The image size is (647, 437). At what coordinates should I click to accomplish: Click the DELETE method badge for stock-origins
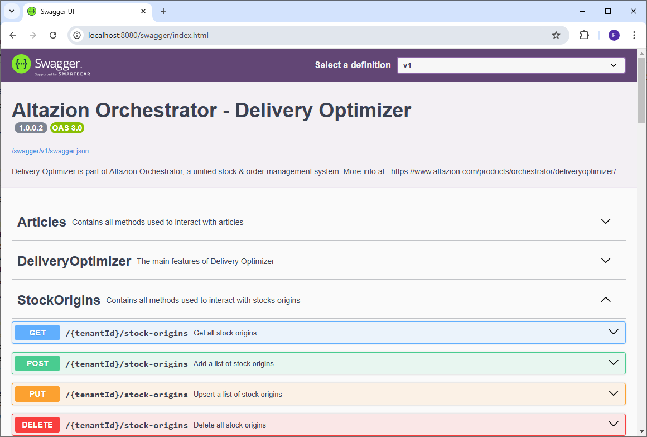click(x=37, y=424)
